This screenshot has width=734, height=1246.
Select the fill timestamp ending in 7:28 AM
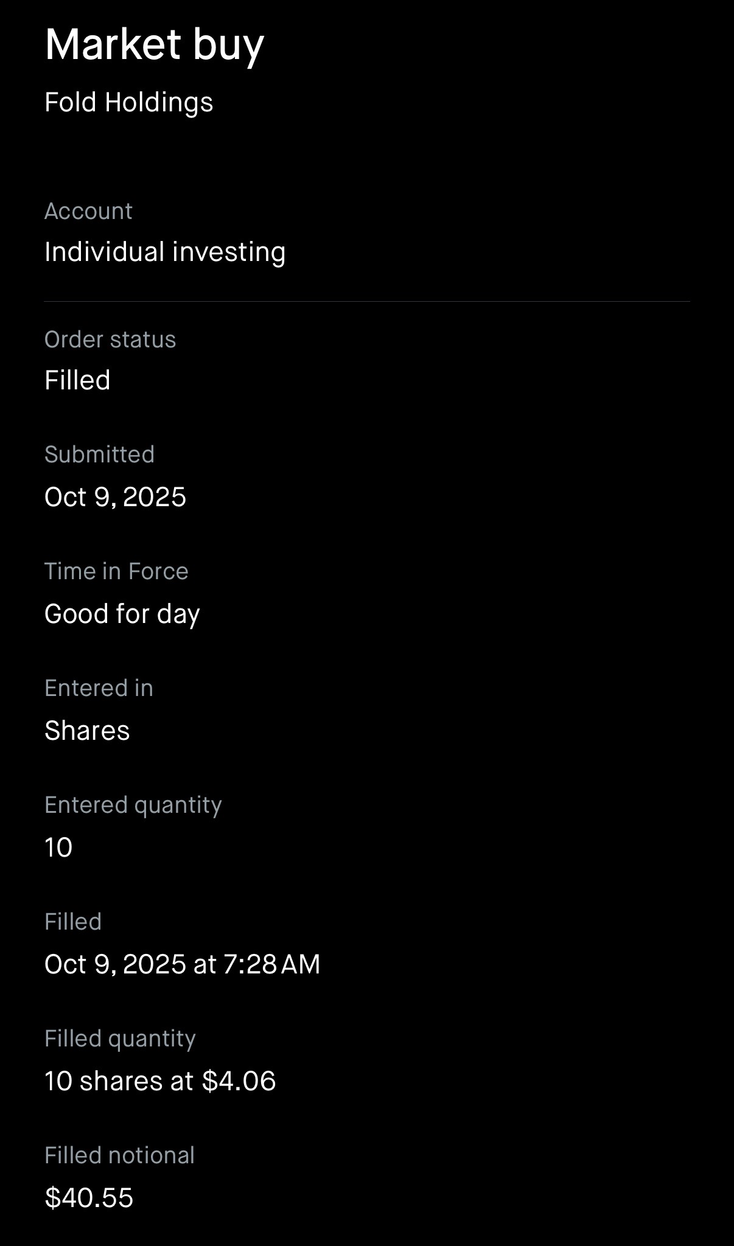pos(182,964)
